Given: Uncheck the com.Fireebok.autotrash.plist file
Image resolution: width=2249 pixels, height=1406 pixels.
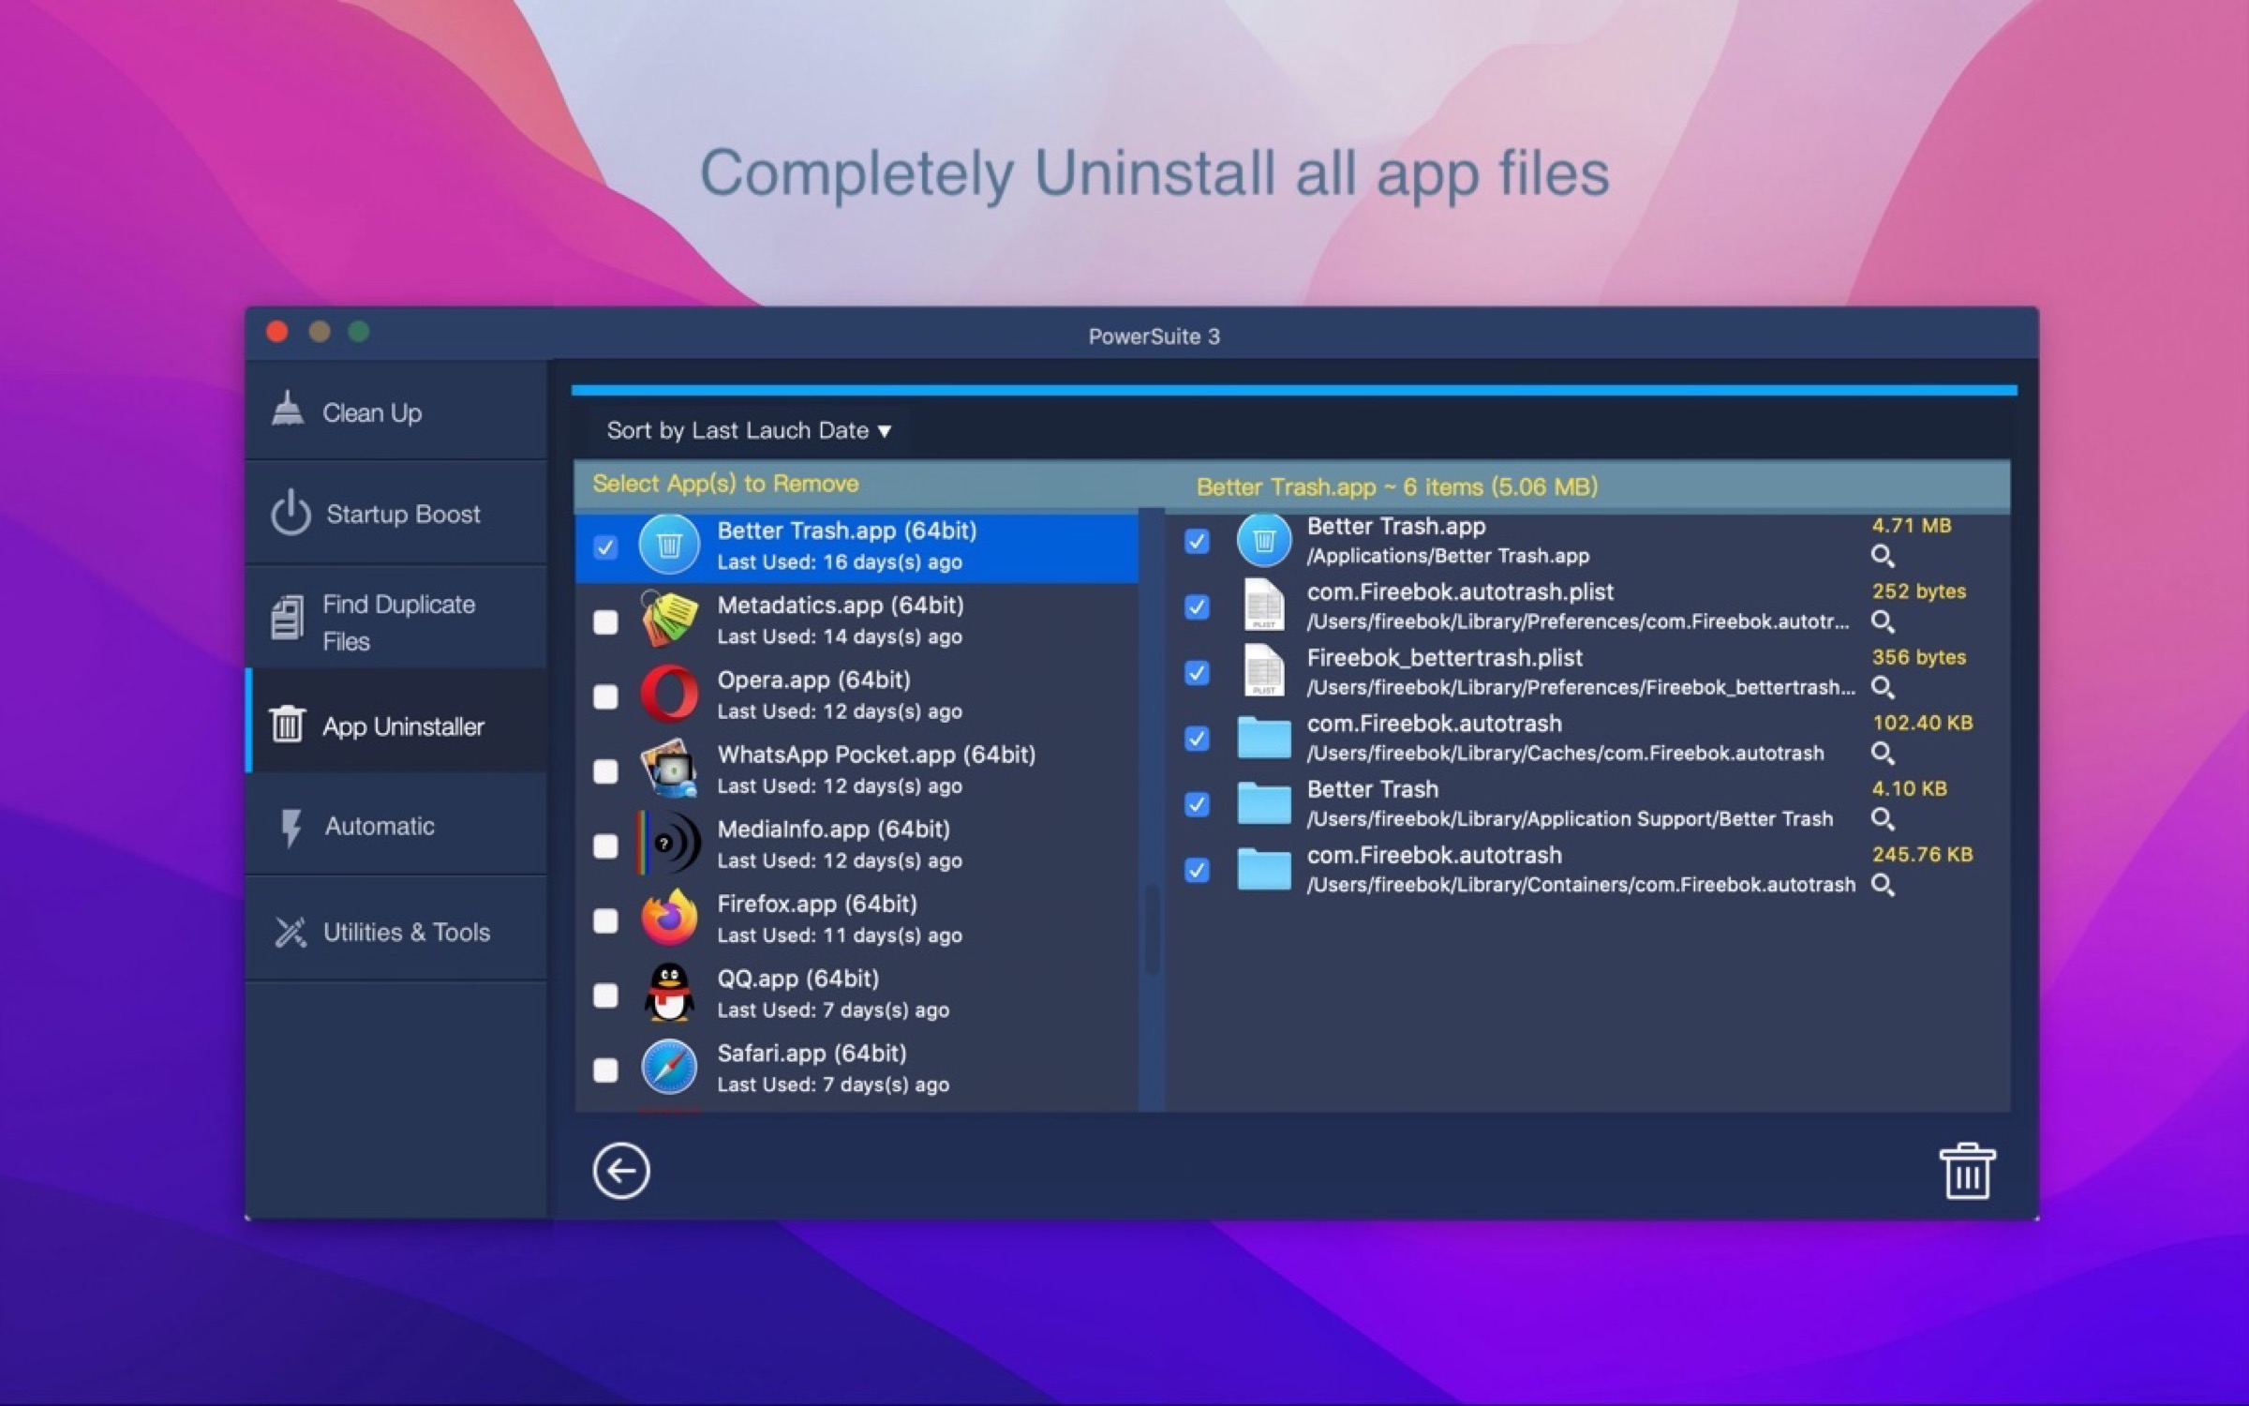Looking at the screenshot, I should click(1197, 606).
